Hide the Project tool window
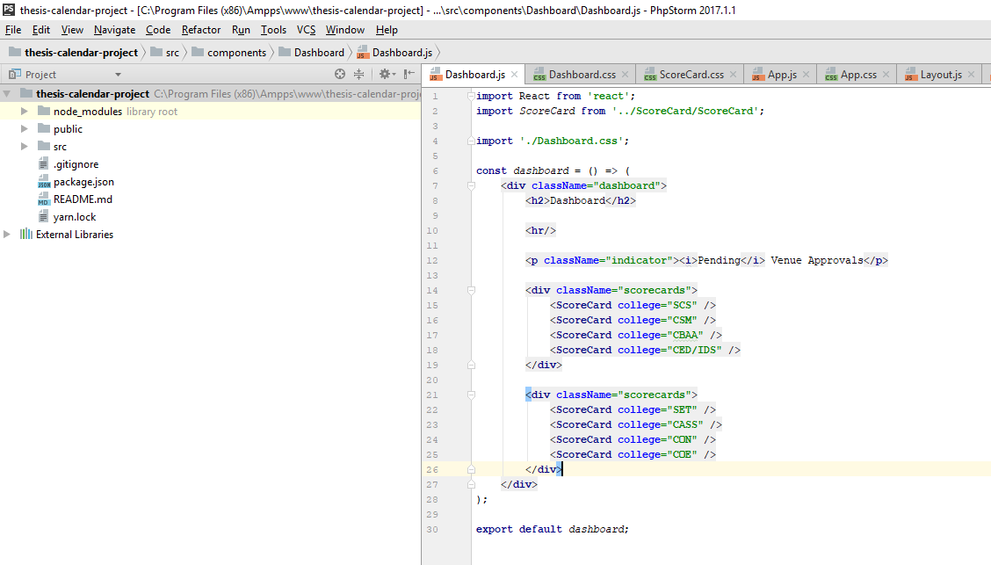991x565 pixels. 408,75
